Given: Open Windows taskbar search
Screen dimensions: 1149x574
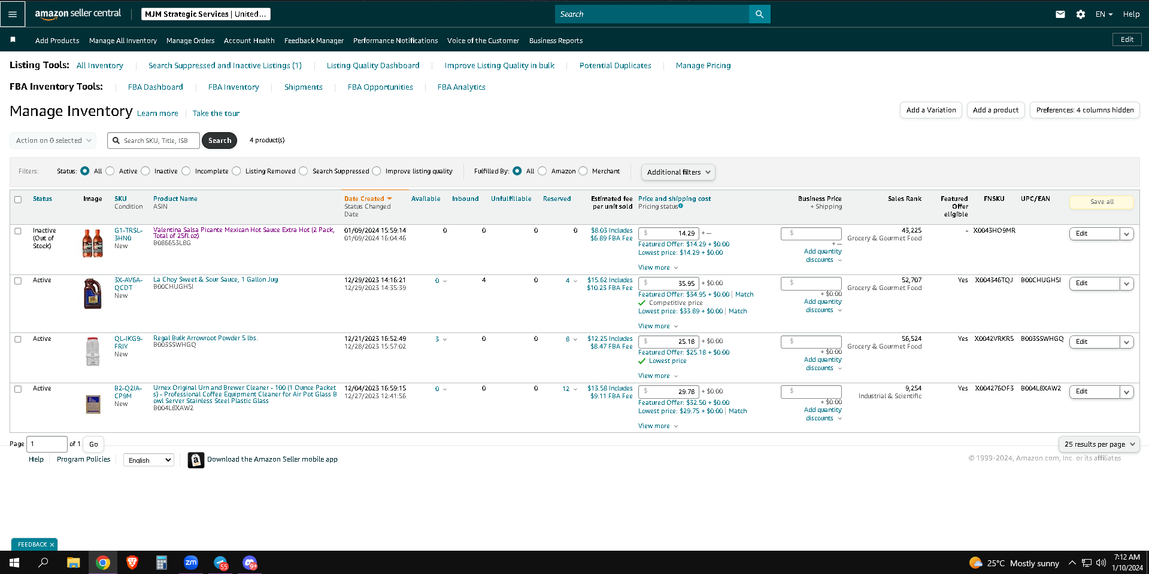Looking at the screenshot, I should point(43,563).
